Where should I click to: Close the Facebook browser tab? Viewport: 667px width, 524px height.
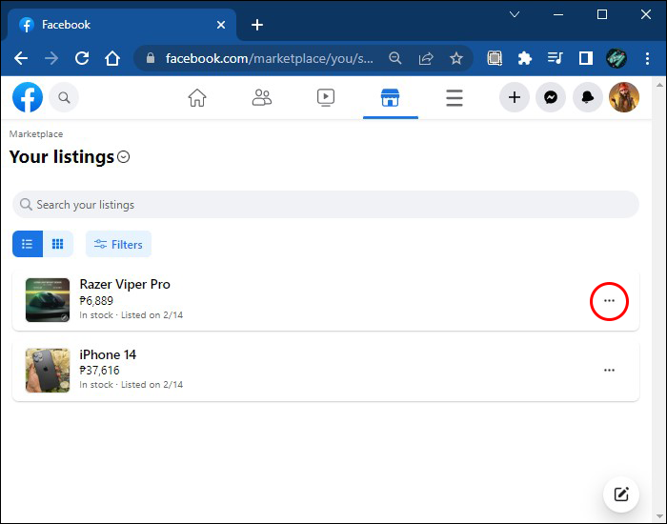[221, 25]
